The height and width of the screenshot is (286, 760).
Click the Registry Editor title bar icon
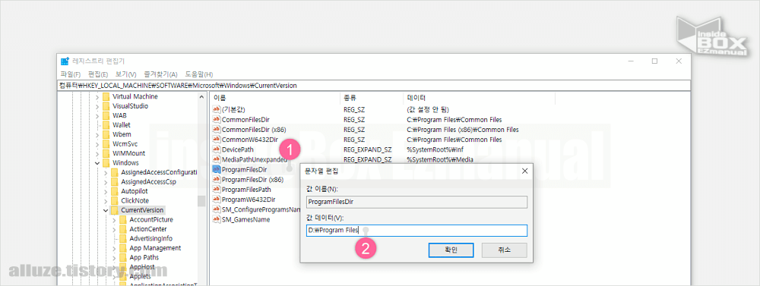pos(65,61)
